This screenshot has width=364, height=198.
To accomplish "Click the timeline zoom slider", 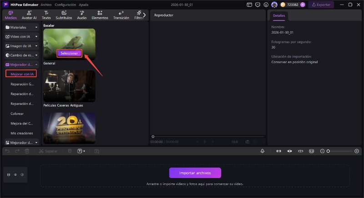I will point(340,151).
